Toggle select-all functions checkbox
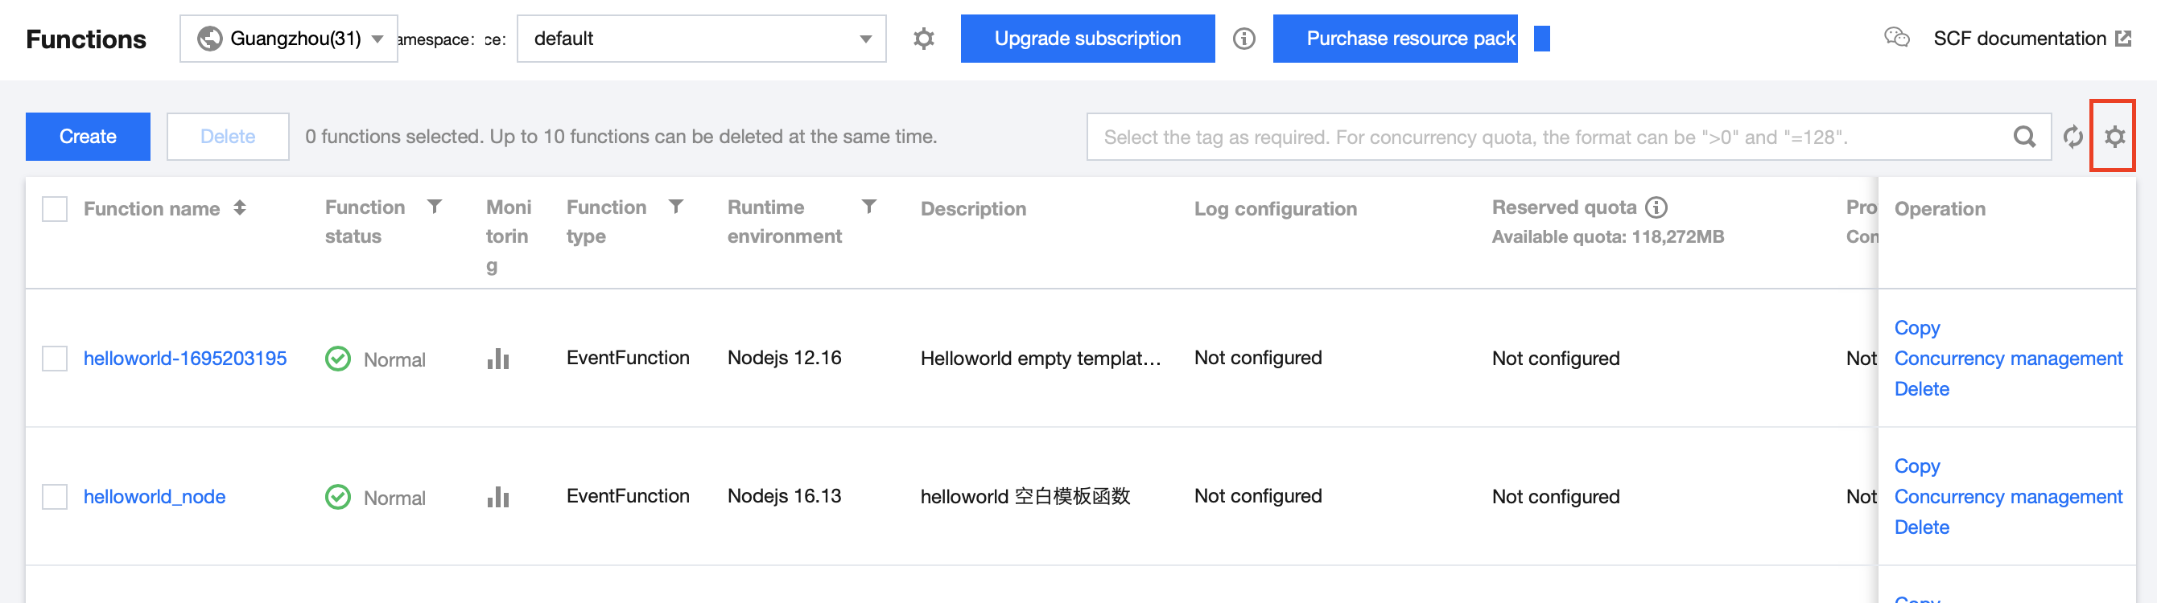The height and width of the screenshot is (603, 2157). 55,208
